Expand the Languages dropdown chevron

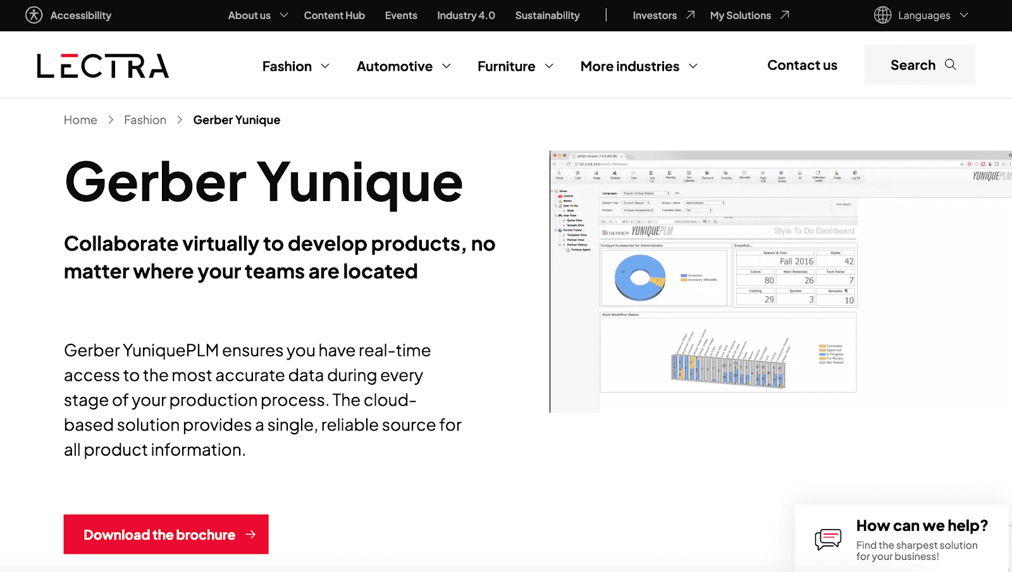point(964,15)
